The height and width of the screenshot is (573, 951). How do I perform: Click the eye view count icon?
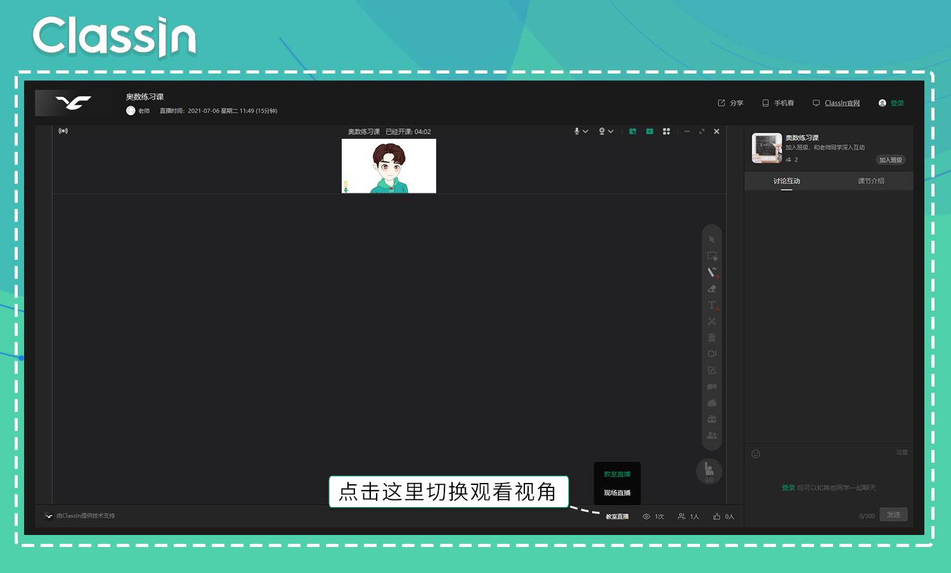[647, 517]
